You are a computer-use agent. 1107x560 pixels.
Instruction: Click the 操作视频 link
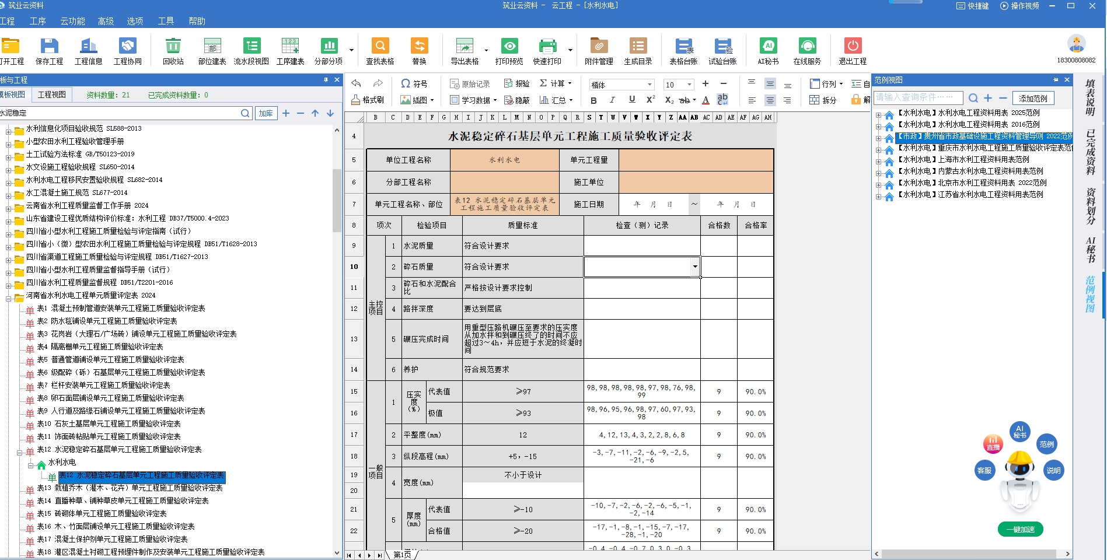[x=1019, y=6]
